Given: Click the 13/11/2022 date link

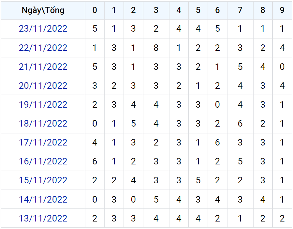Looking at the screenshot, I should tap(43, 218).
